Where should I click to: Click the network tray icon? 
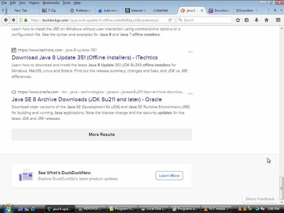(x=257, y=209)
